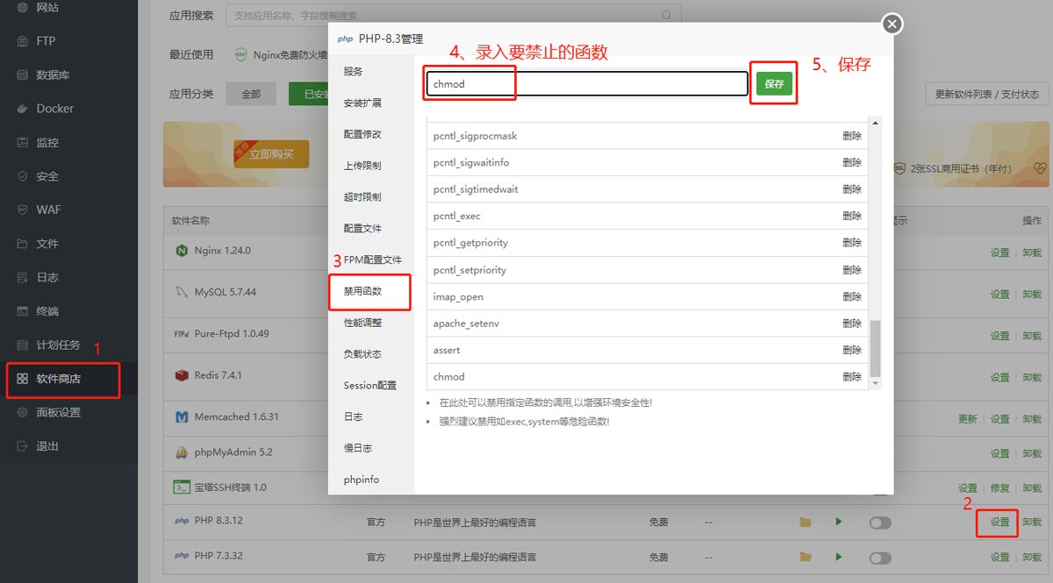Switch to the 性能调整 tab
The image size is (1053, 583).
click(362, 323)
